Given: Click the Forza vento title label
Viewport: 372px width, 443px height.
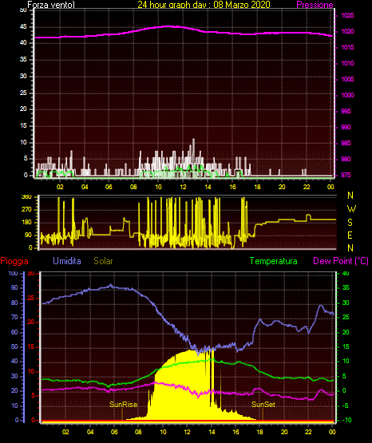Looking at the screenshot, I should point(51,5).
